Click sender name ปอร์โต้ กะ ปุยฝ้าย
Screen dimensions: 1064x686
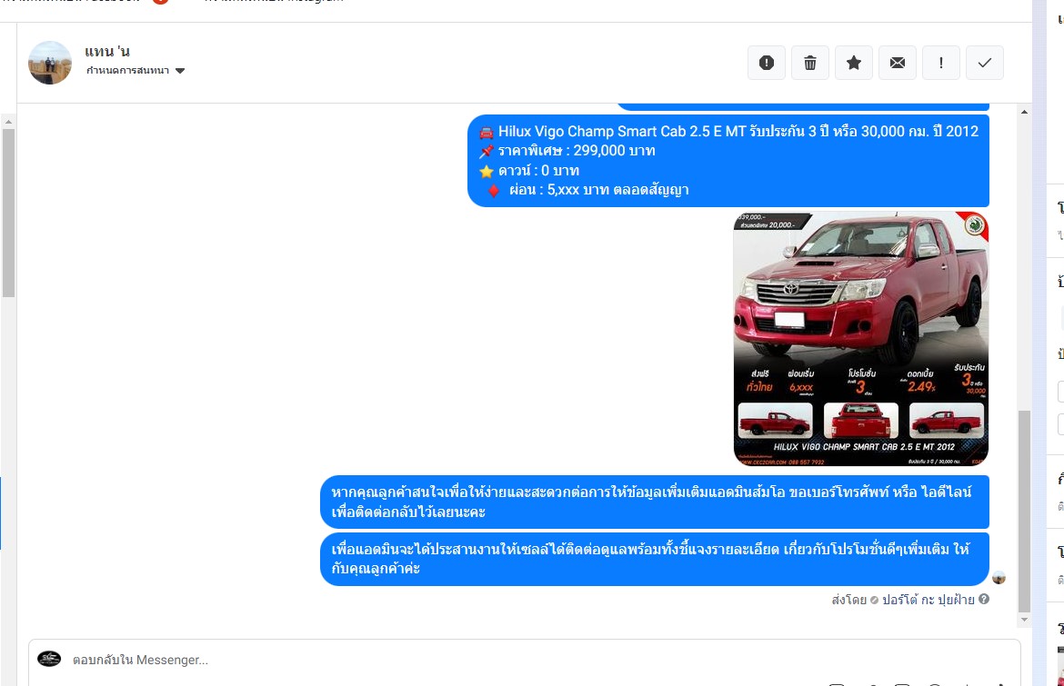(x=928, y=600)
